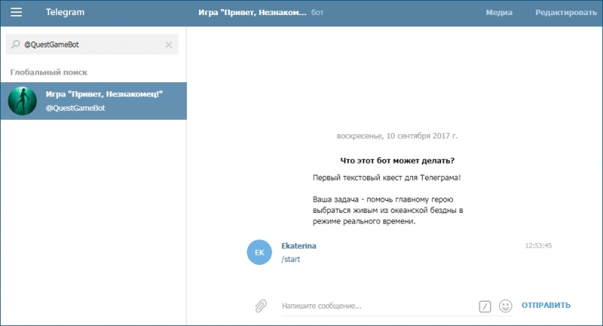Click the Глобальный поиск heading
Viewport: 603px width, 326px height.
tap(48, 72)
